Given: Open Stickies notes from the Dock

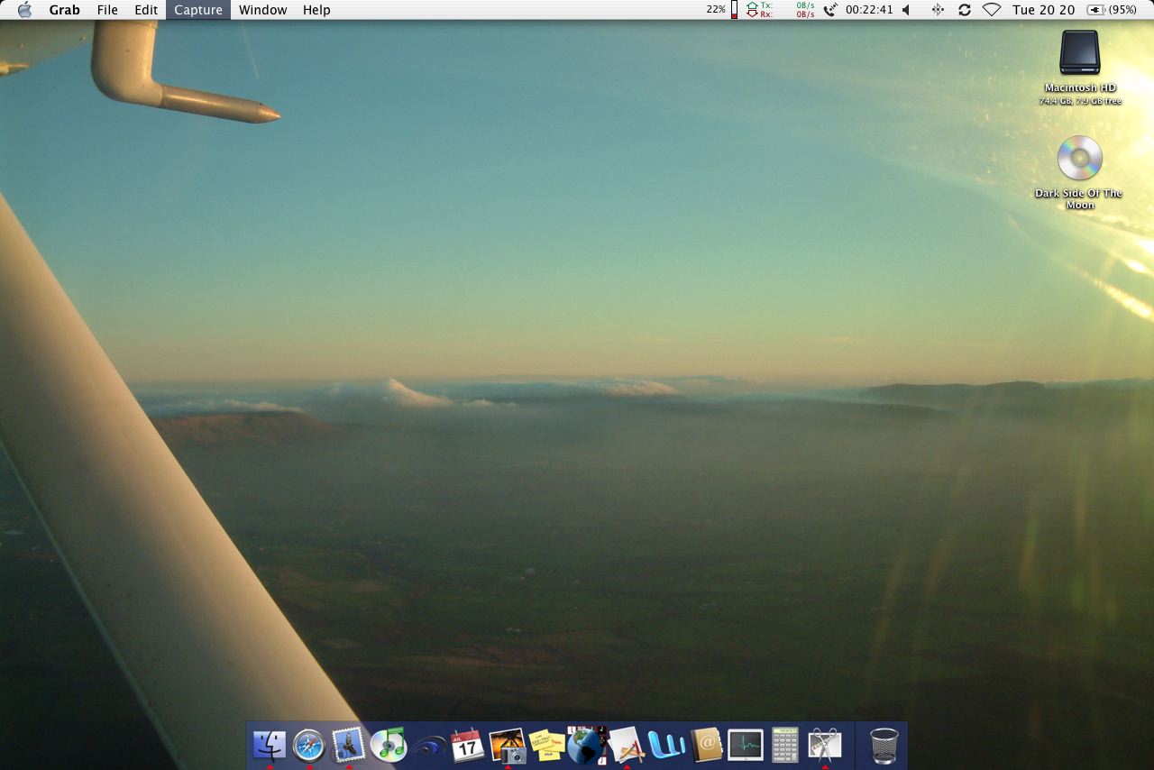Looking at the screenshot, I should click(x=547, y=745).
